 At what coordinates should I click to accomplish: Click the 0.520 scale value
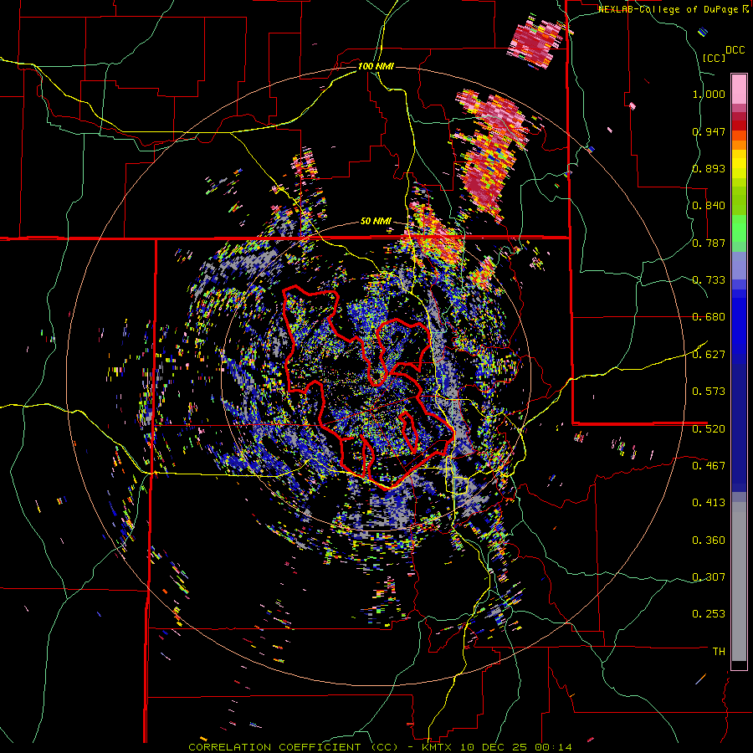[x=709, y=429]
